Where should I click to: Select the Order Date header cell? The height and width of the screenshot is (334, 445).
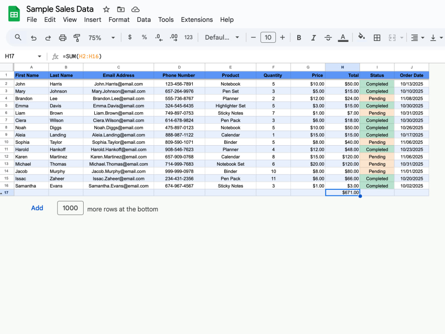pos(412,75)
